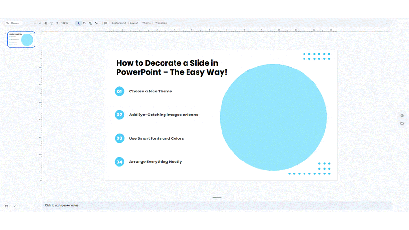The width and height of the screenshot is (409, 230).
Task: Click 'Arrange Everything Neatly' text
Action: 155,161
